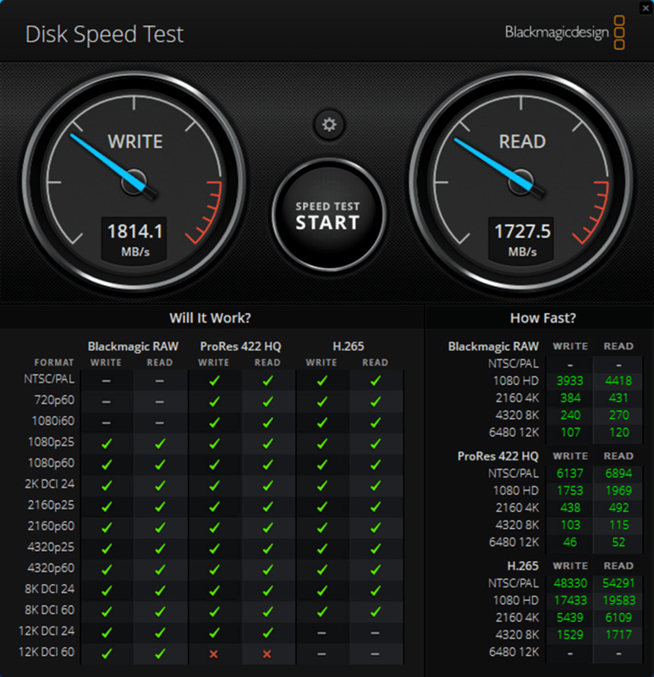Click the red X under ProRes write, 12K DCI 60

214,653
